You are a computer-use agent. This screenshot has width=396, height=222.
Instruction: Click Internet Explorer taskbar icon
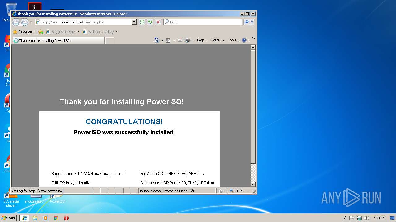(x=25, y=218)
